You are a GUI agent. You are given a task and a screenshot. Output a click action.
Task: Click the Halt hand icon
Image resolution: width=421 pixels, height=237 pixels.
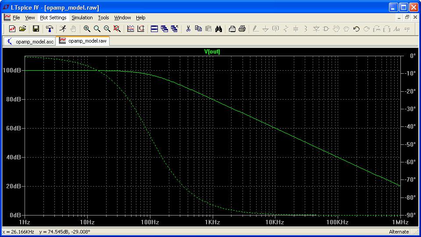click(73, 29)
